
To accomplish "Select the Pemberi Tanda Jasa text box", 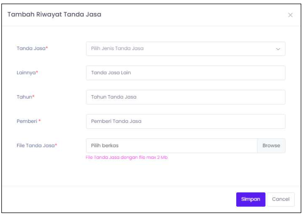I will tap(185, 121).
